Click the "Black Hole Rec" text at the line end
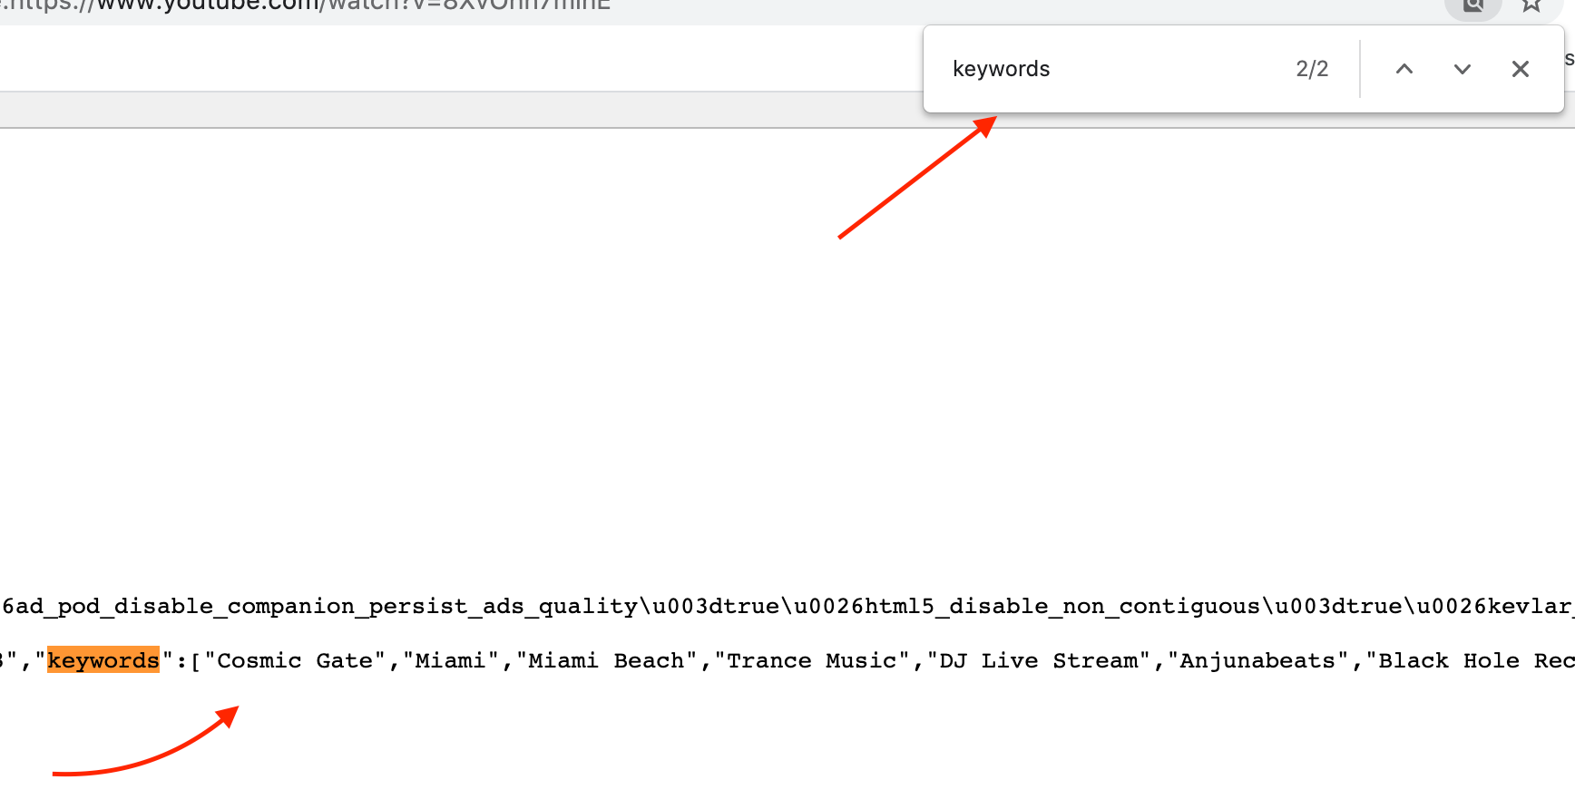1575x809 pixels. point(1474,660)
